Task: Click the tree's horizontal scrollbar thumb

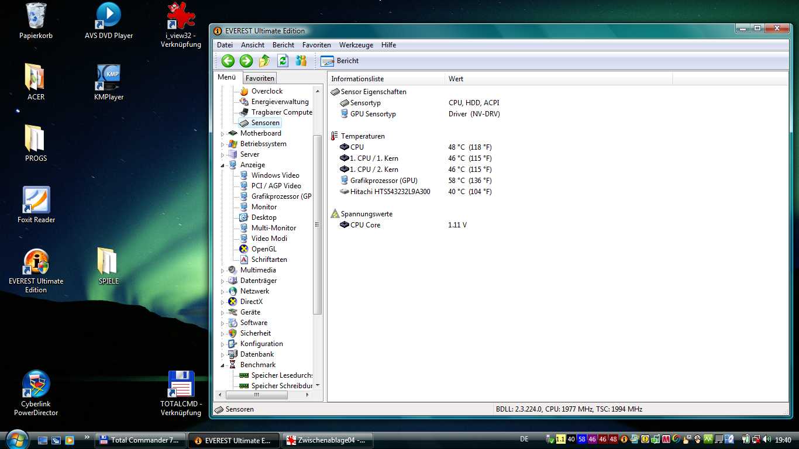Action: (256, 395)
